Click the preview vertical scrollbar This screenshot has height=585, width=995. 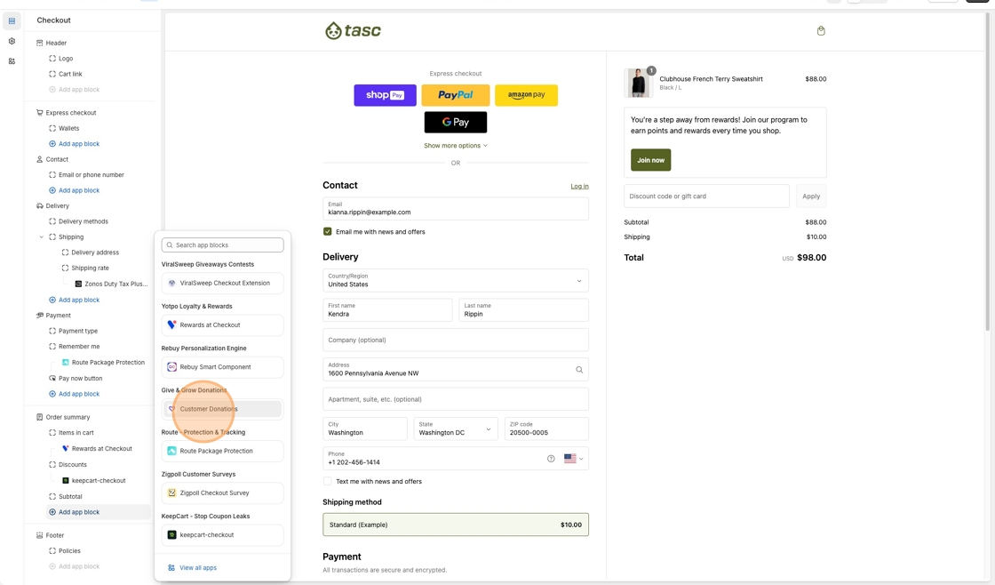987,172
